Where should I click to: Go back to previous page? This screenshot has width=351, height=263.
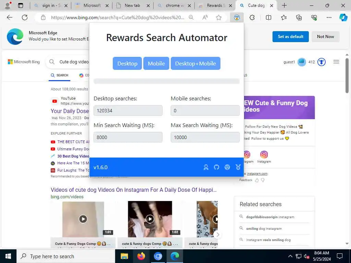(9, 17)
